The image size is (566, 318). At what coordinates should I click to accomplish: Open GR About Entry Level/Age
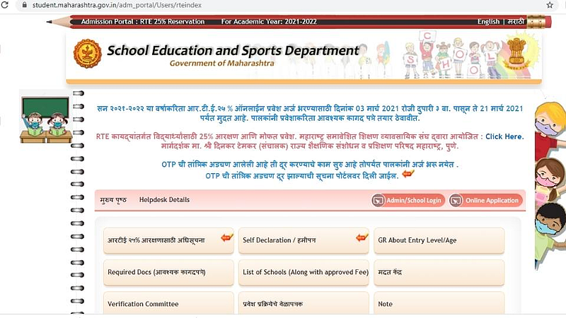[439, 240]
